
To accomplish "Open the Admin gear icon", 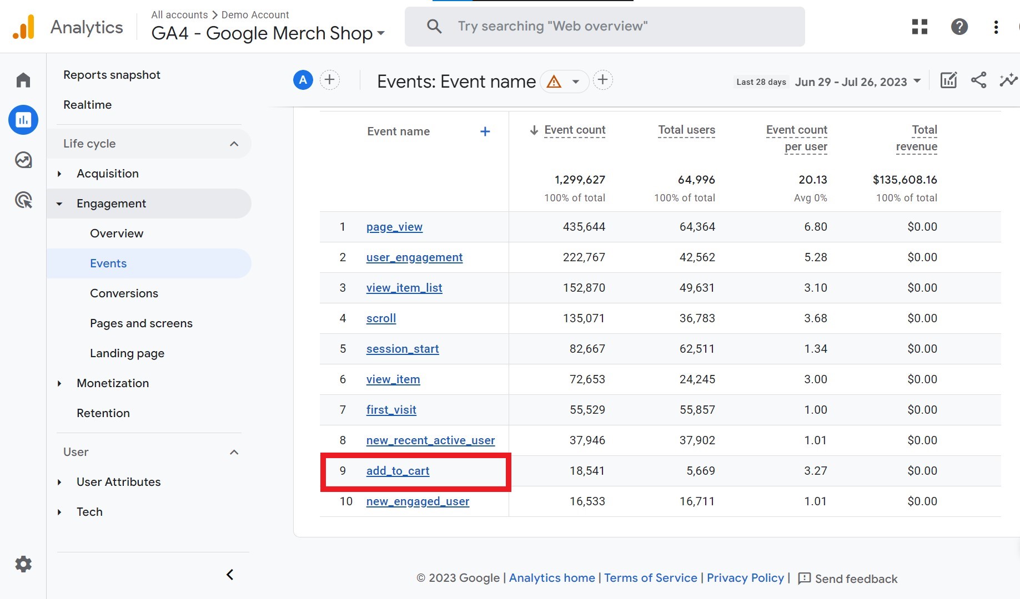I will point(23,564).
